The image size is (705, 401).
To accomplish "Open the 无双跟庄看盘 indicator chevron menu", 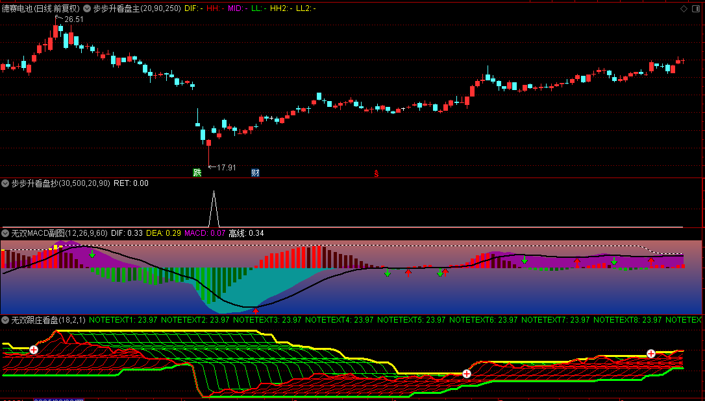I will click(6, 320).
